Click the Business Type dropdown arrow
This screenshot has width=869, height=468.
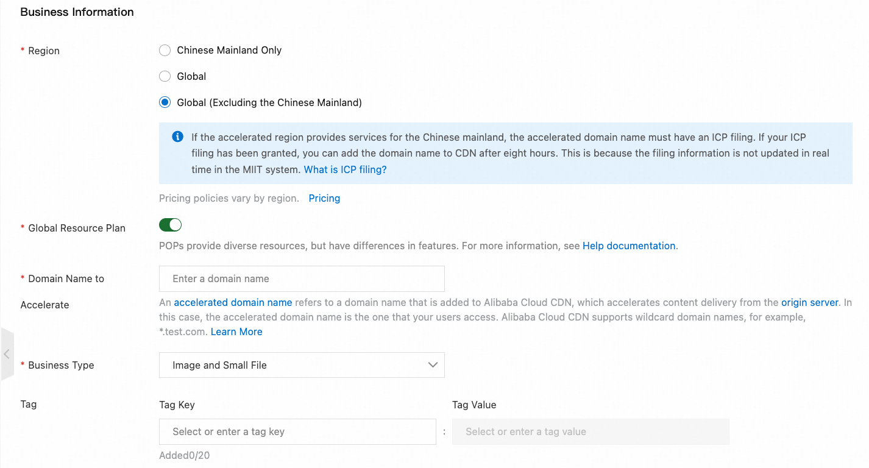pyautogui.click(x=433, y=366)
